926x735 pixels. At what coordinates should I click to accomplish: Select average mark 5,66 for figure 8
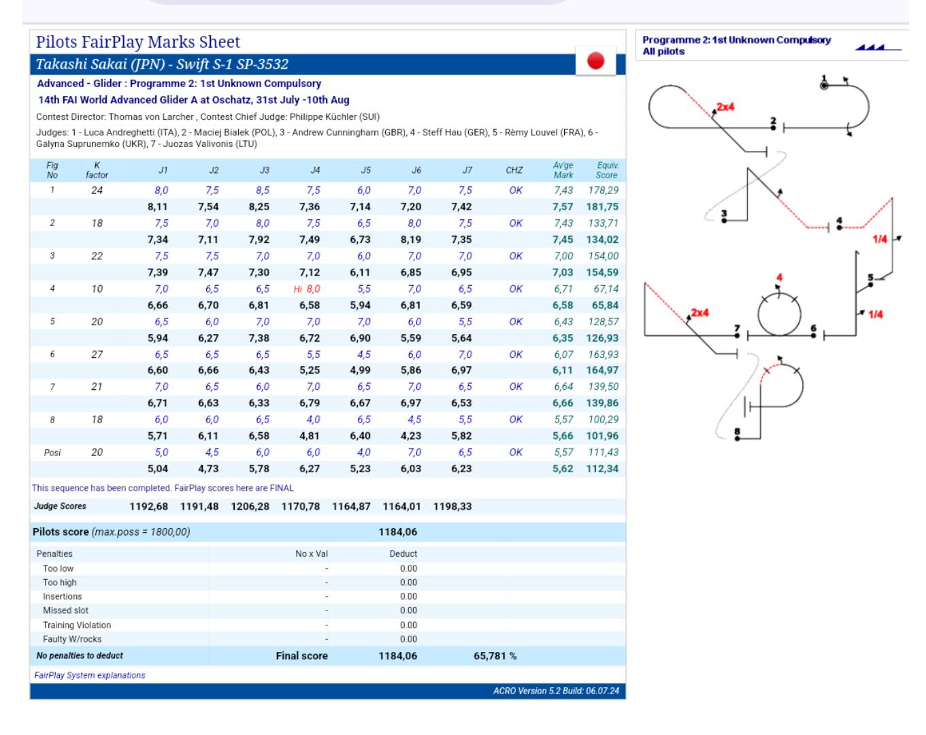click(563, 436)
